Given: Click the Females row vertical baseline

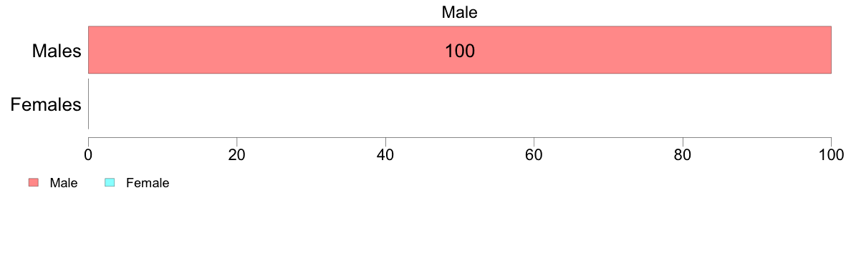Looking at the screenshot, I should (x=88, y=104).
